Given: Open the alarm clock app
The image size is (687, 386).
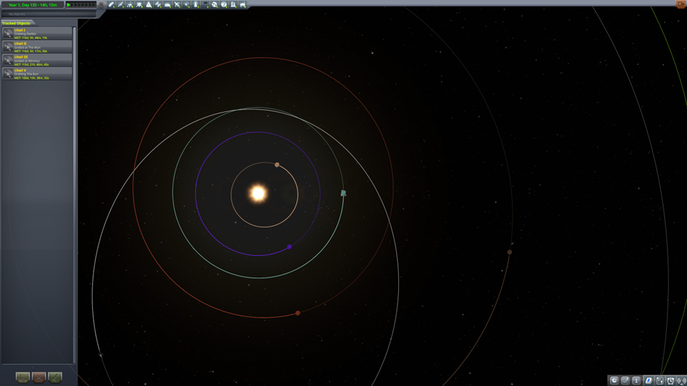Looking at the screenshot, I should [x=670, y=381].
